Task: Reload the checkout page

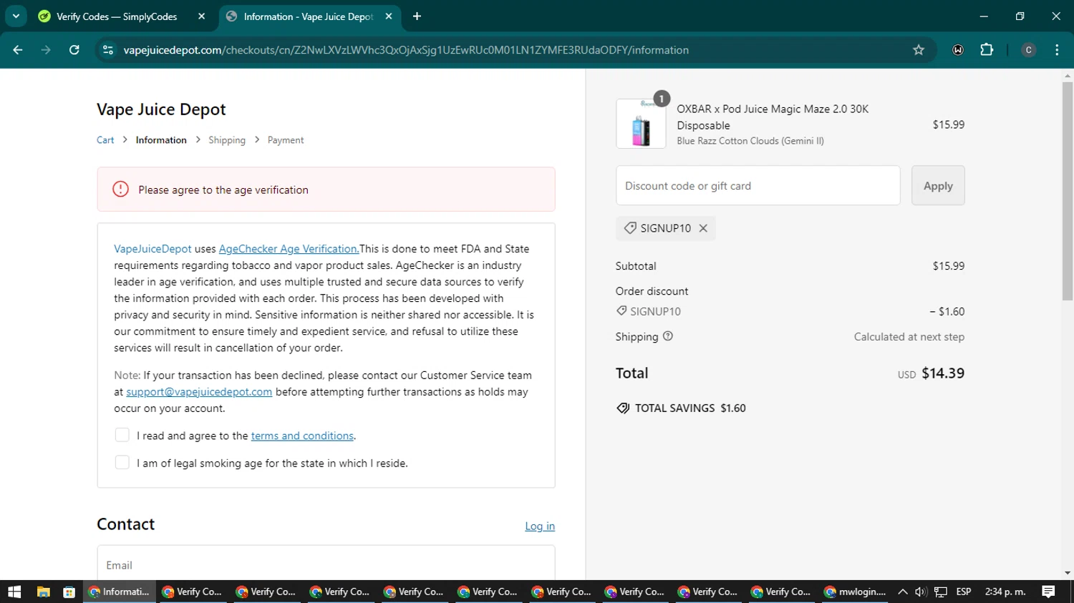Action: click(74, 50)
